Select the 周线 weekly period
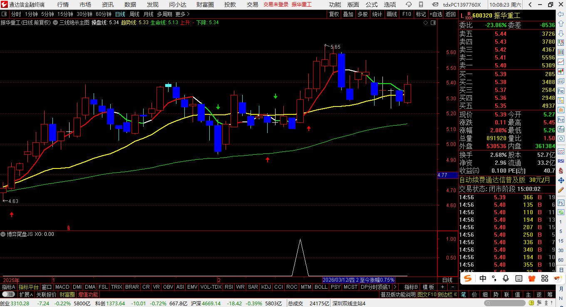 pos(134,14)
